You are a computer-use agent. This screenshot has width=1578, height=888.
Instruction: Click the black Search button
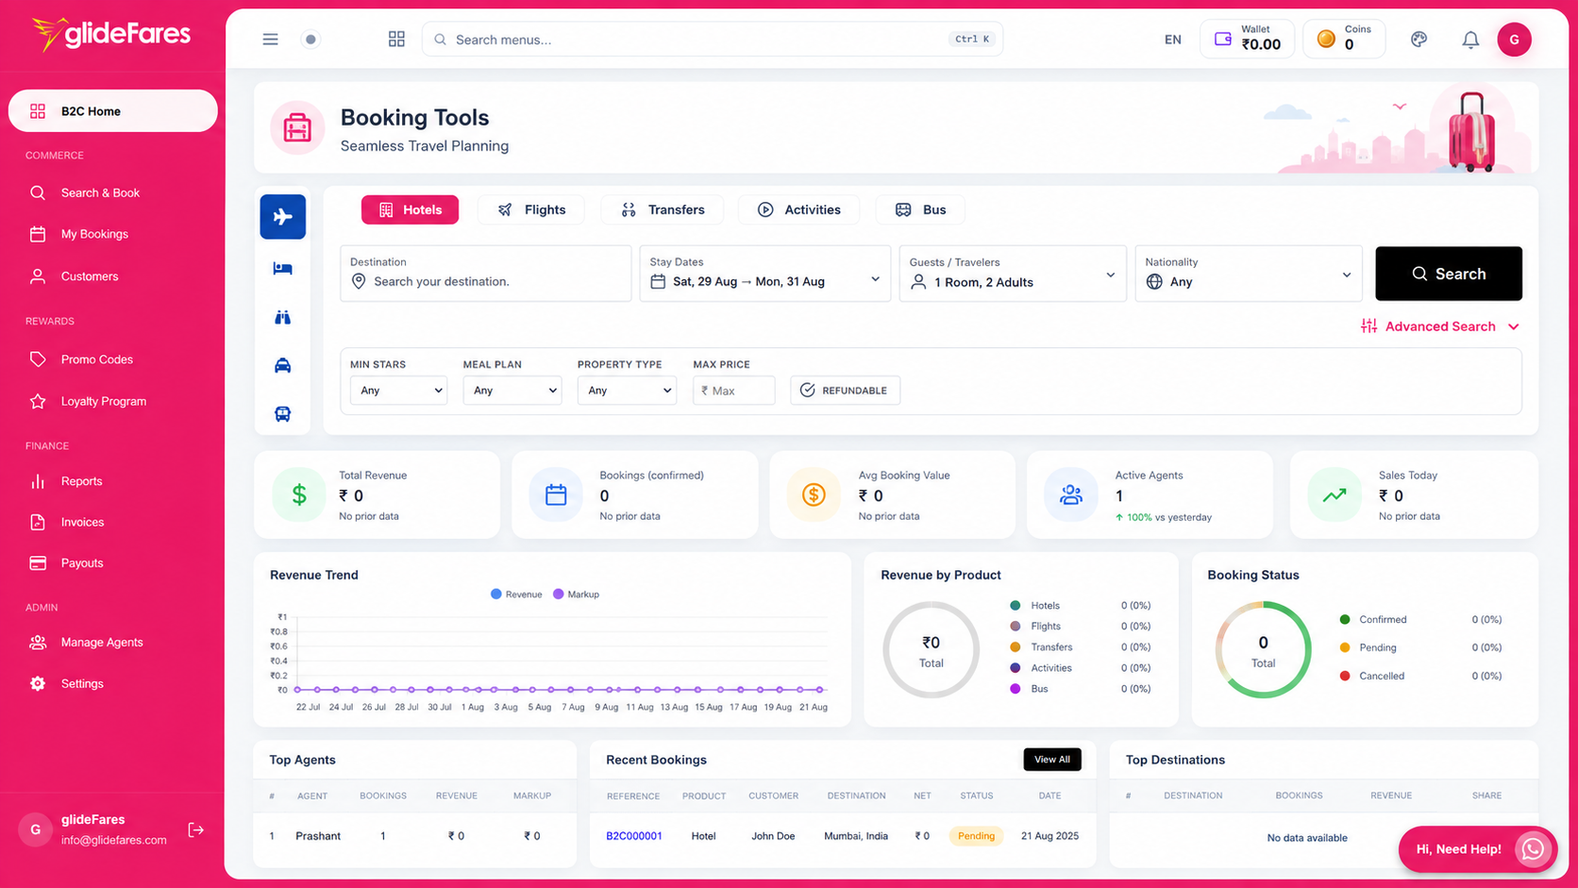1449,274
